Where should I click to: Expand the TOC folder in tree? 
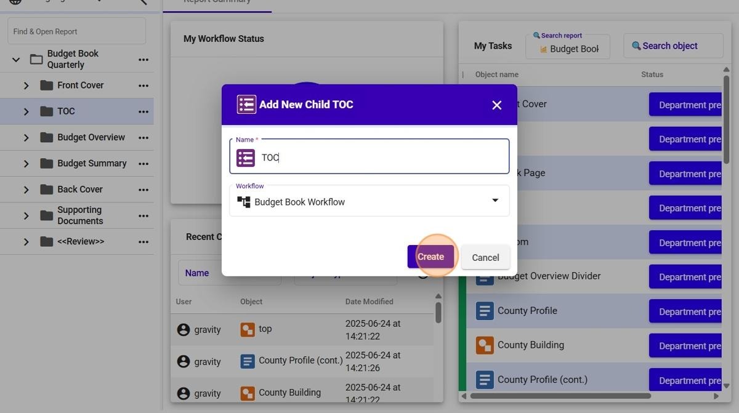click(x=26, y=111)
